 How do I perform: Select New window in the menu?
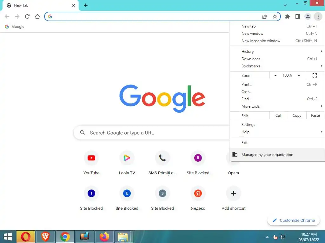pyautogui.click(x=277, y=34)
